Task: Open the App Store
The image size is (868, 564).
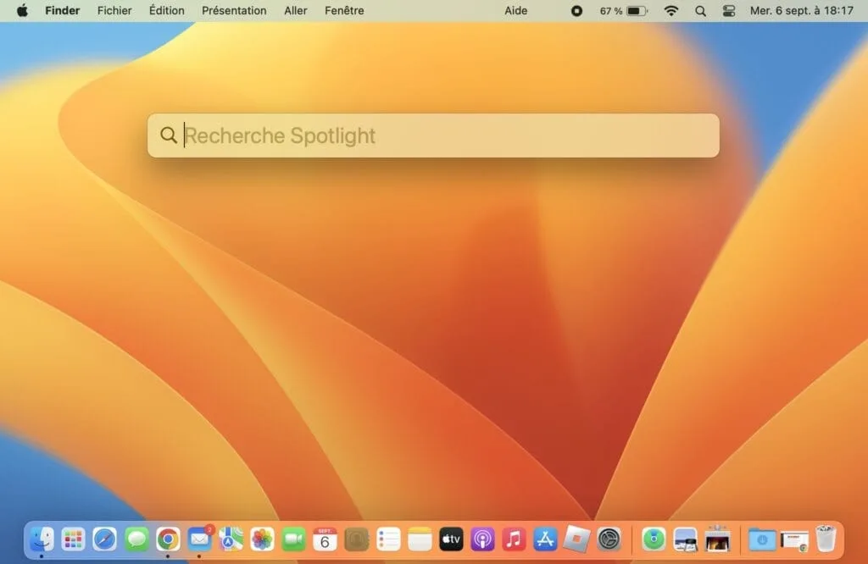Action: [544, 539]
